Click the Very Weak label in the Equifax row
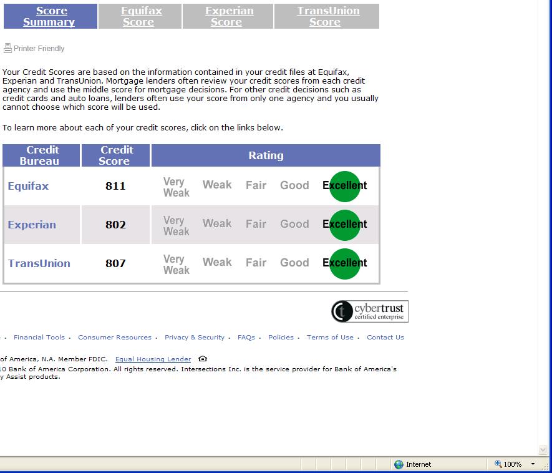The width and height of the screenshot is (552, 473). 177,187
